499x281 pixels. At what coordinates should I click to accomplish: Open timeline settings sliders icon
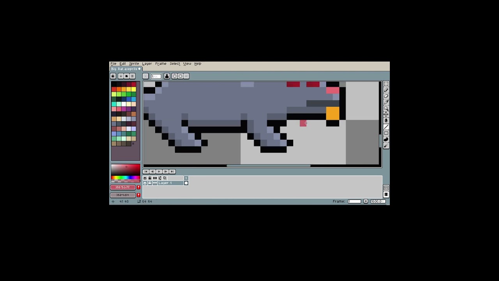point(160,178)
